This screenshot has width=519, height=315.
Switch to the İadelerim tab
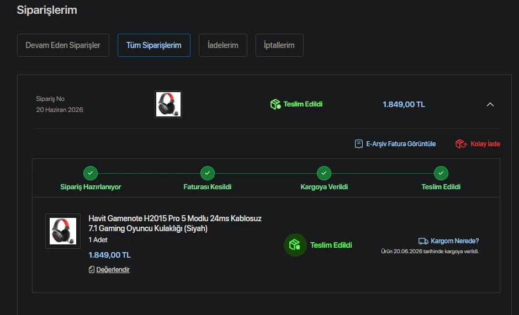click(x=223, y=45)
